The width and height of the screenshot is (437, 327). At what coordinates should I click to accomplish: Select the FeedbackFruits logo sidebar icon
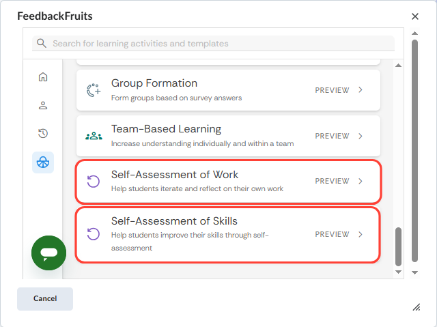pyautogui.click(x=43, y=162)
